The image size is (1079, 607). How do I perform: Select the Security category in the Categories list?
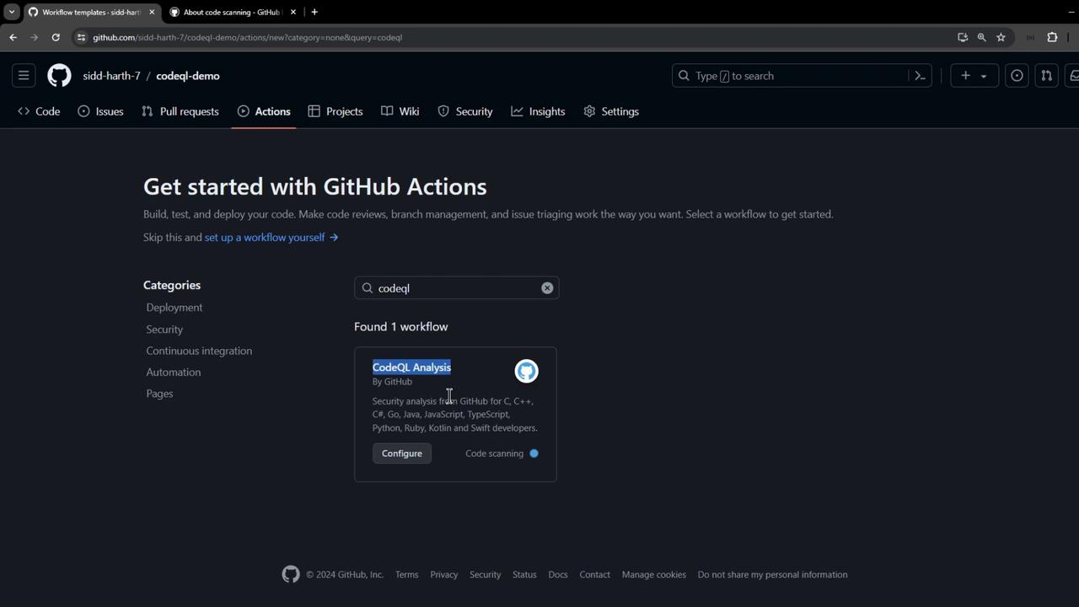pos(164,330)
